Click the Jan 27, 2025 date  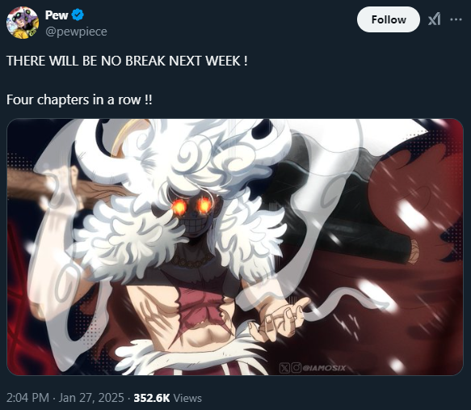[x=91, y=398]
